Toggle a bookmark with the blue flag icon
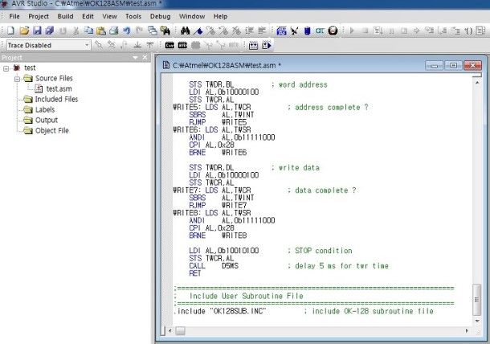Screen dimensions: 490x344 (x=198, y=31)
